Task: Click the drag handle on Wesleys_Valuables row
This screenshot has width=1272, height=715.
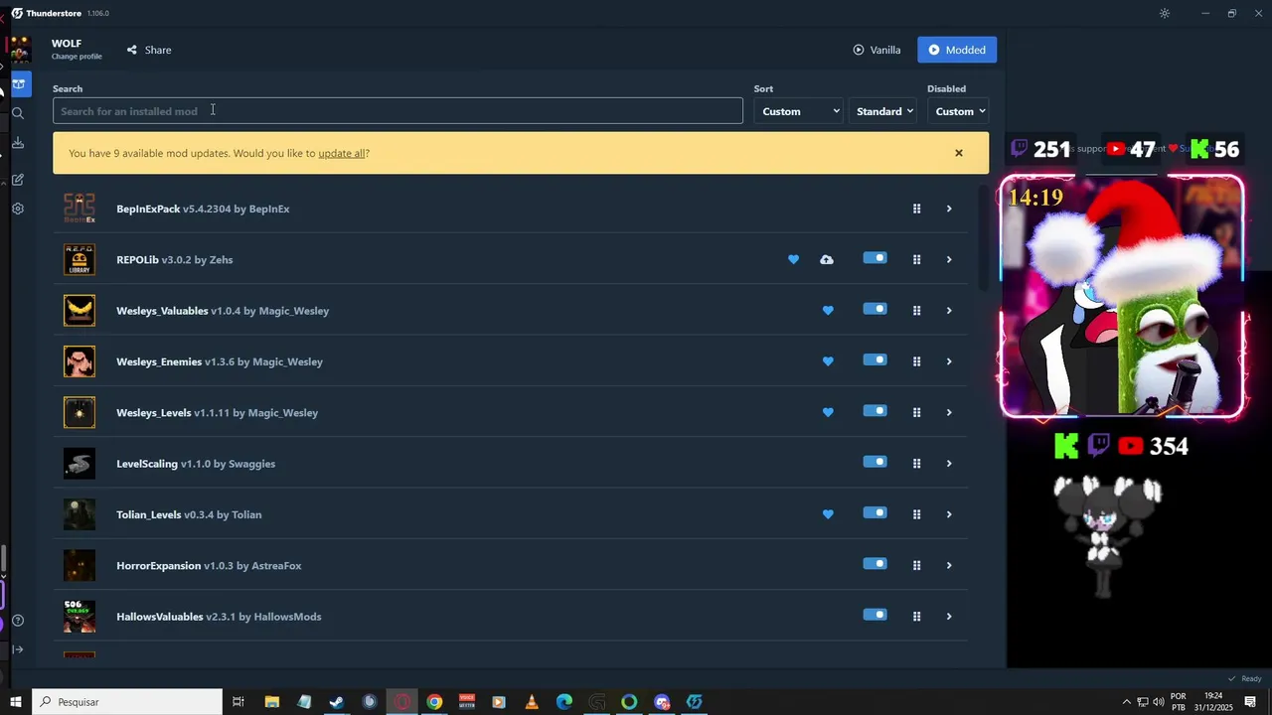Action: tap(916, 311)
